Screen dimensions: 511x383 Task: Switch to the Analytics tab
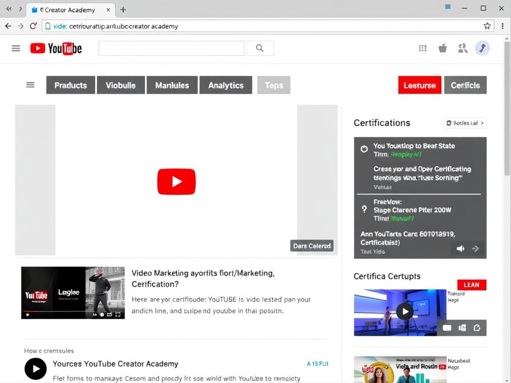(226, 85)
